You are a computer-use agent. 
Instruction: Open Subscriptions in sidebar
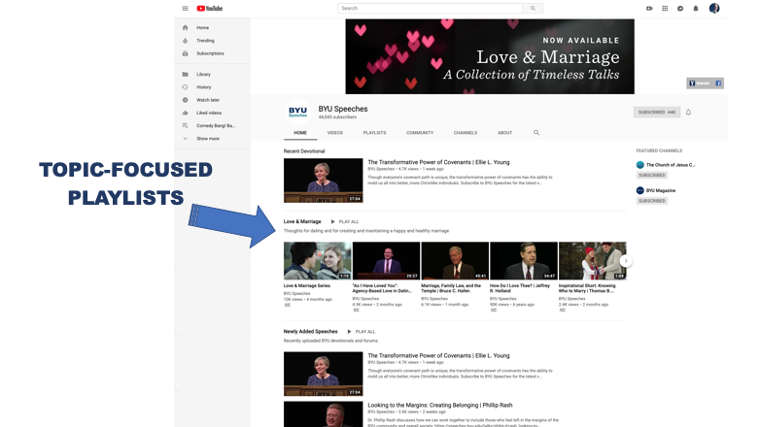click(212, 53)
